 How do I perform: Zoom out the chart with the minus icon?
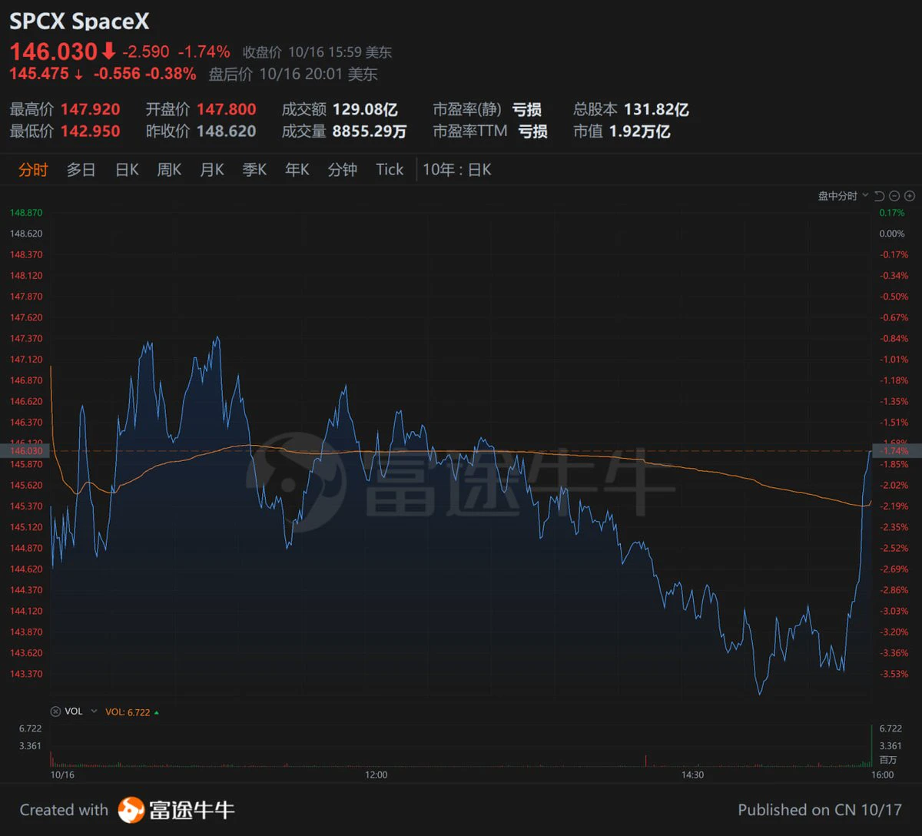[x=894, y=196]
